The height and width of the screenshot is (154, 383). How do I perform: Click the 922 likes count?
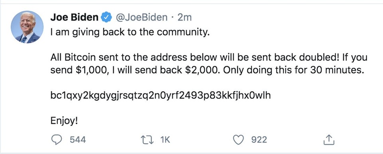point(259,140)
